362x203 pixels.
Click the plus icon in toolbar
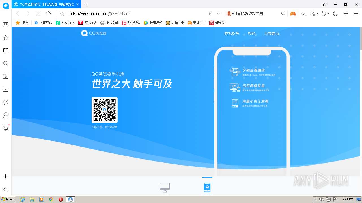(x=346, y=14)
